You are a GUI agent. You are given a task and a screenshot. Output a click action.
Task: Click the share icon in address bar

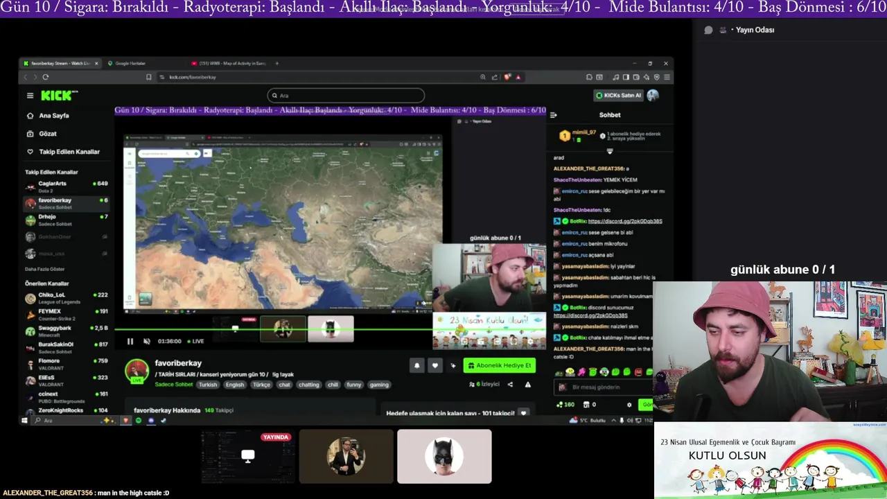[494, 77]
